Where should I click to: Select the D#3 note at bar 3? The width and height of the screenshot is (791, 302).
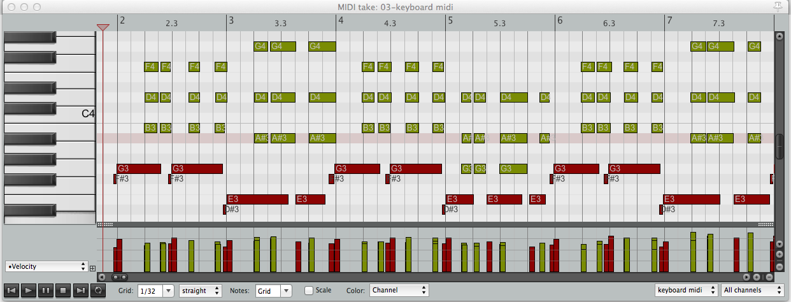pos(225,210)
